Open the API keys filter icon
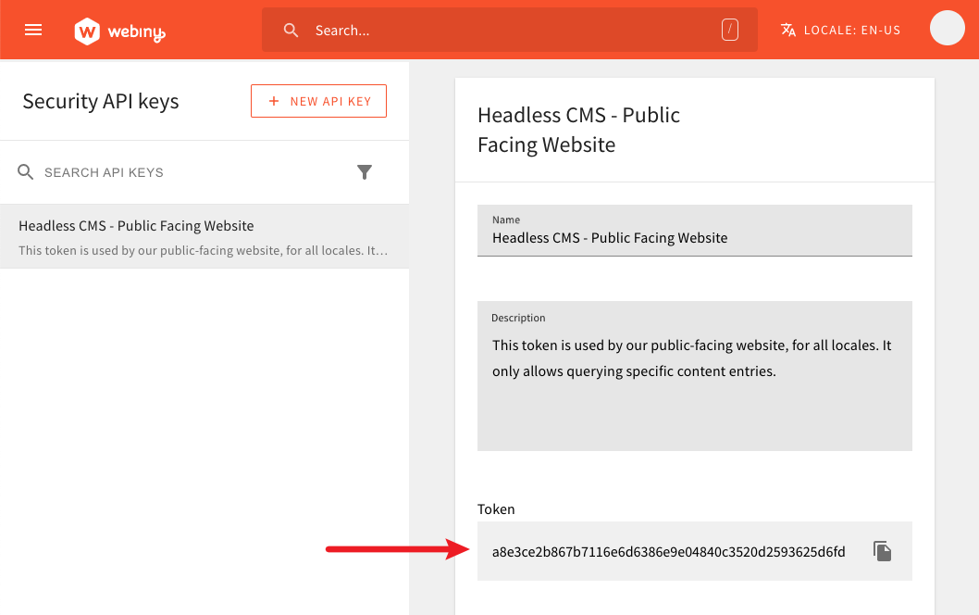Image resolution: width=979 pixels, height=615 pixels. [x=365, y=172]
